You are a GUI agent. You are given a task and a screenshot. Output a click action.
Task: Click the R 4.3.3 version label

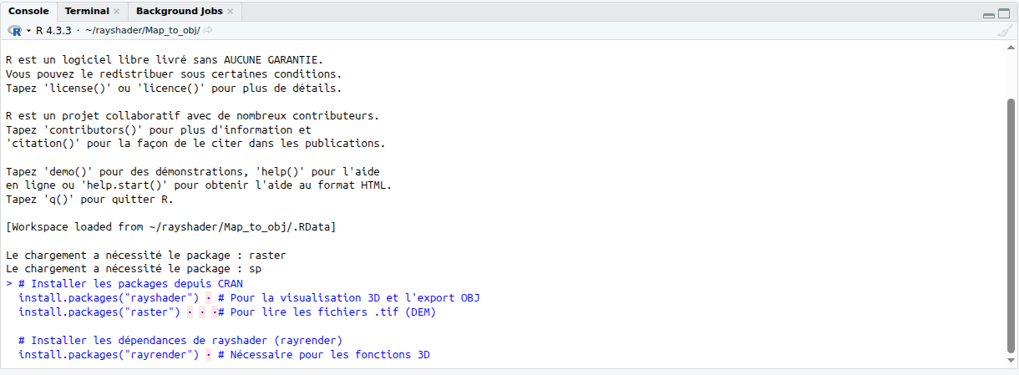[53, 30]
